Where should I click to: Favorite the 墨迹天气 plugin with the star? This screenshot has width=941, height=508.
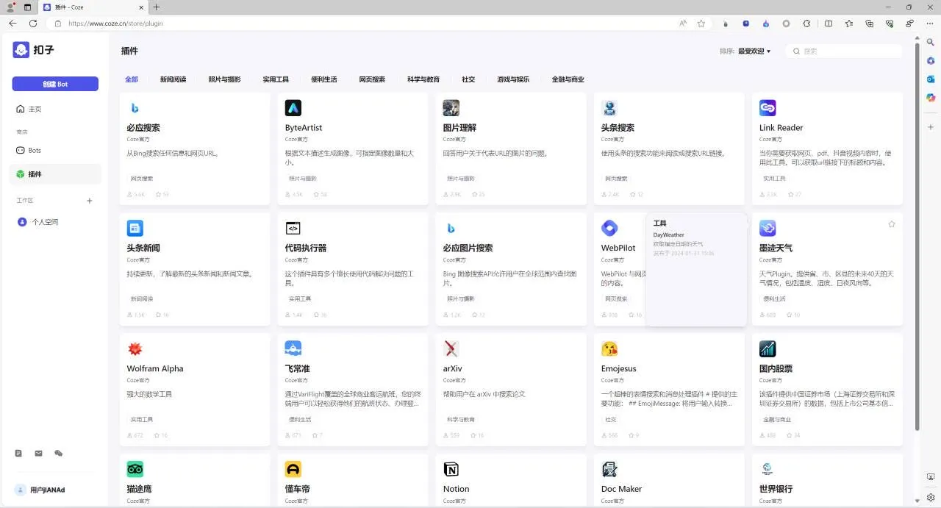click(892, 224)
